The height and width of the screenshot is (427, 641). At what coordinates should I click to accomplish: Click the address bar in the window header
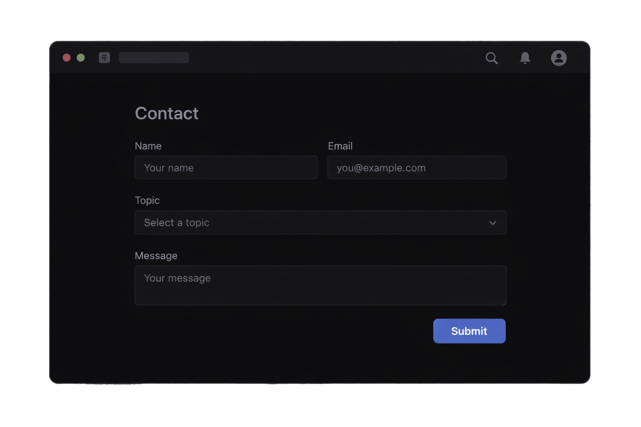(154, 58)
